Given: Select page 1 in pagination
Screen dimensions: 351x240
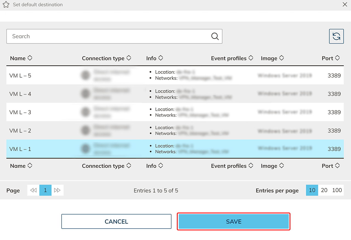Looking at the screenshot, I should [45, 190].
